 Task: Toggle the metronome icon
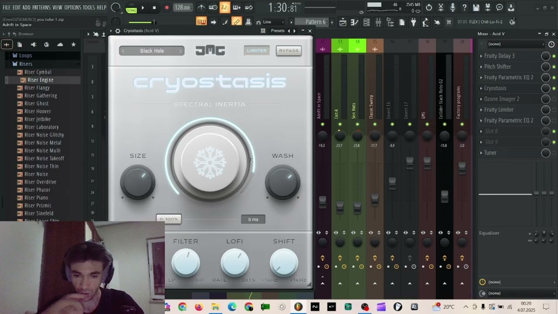(201, 7)
